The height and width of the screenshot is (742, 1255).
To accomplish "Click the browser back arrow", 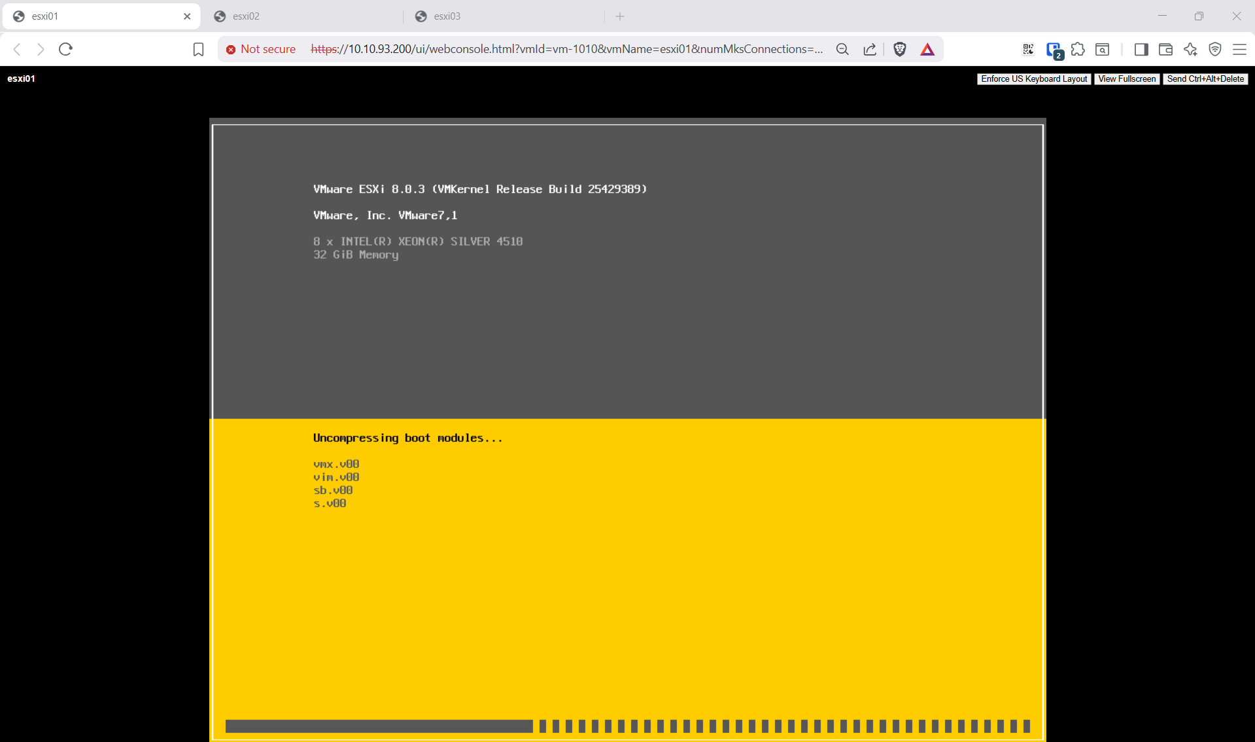I will pos(18,49).
